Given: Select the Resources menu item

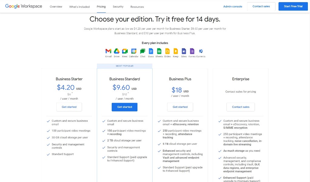Looking at the screenshot, I should tap(137, 7).
